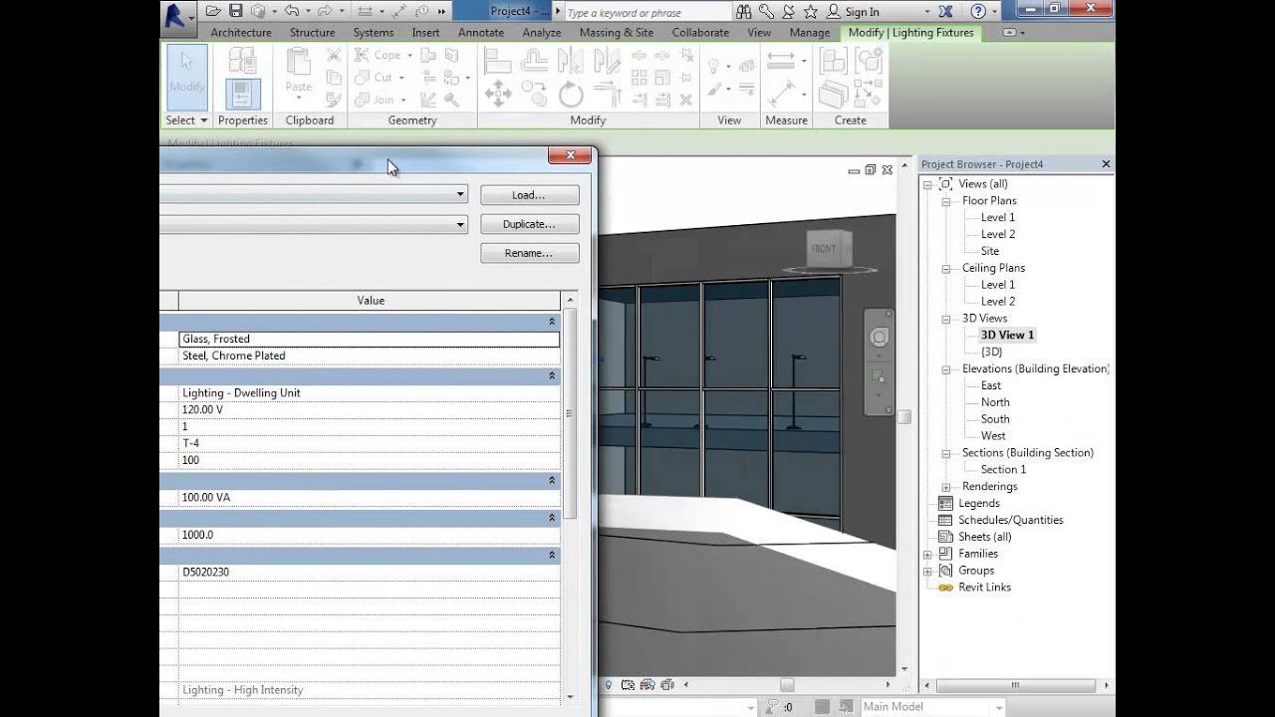This screenshot has width=1275, height=717.
Task: Click the view's horizontal scrollbar thumb
Action: coord(786,685)
